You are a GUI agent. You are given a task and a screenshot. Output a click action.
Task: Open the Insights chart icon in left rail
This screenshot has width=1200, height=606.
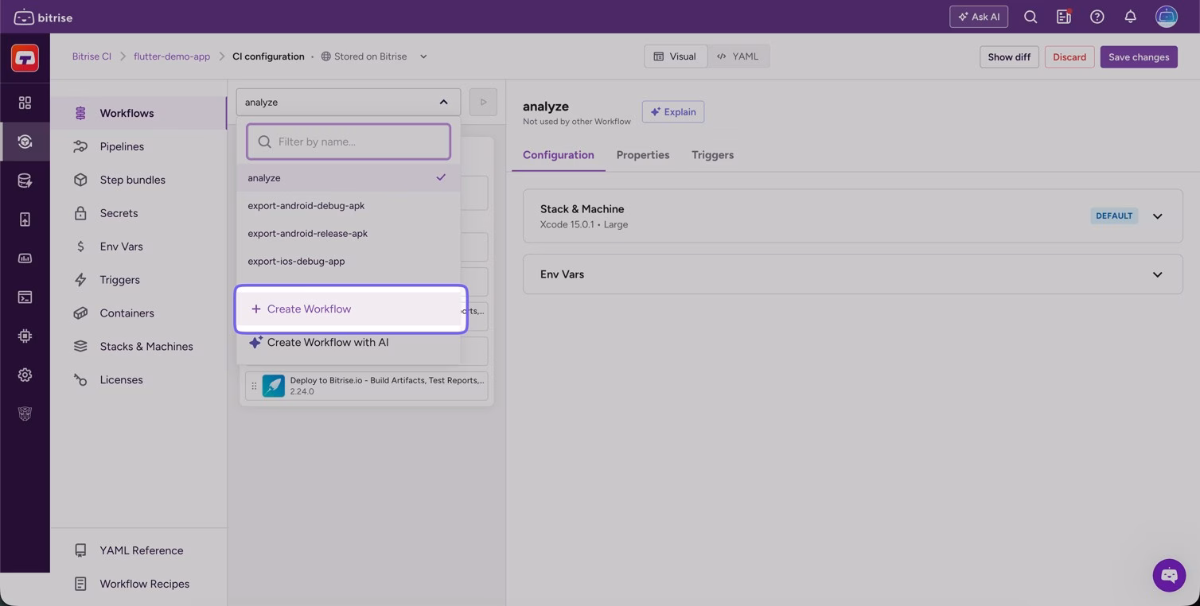(25, 258)
